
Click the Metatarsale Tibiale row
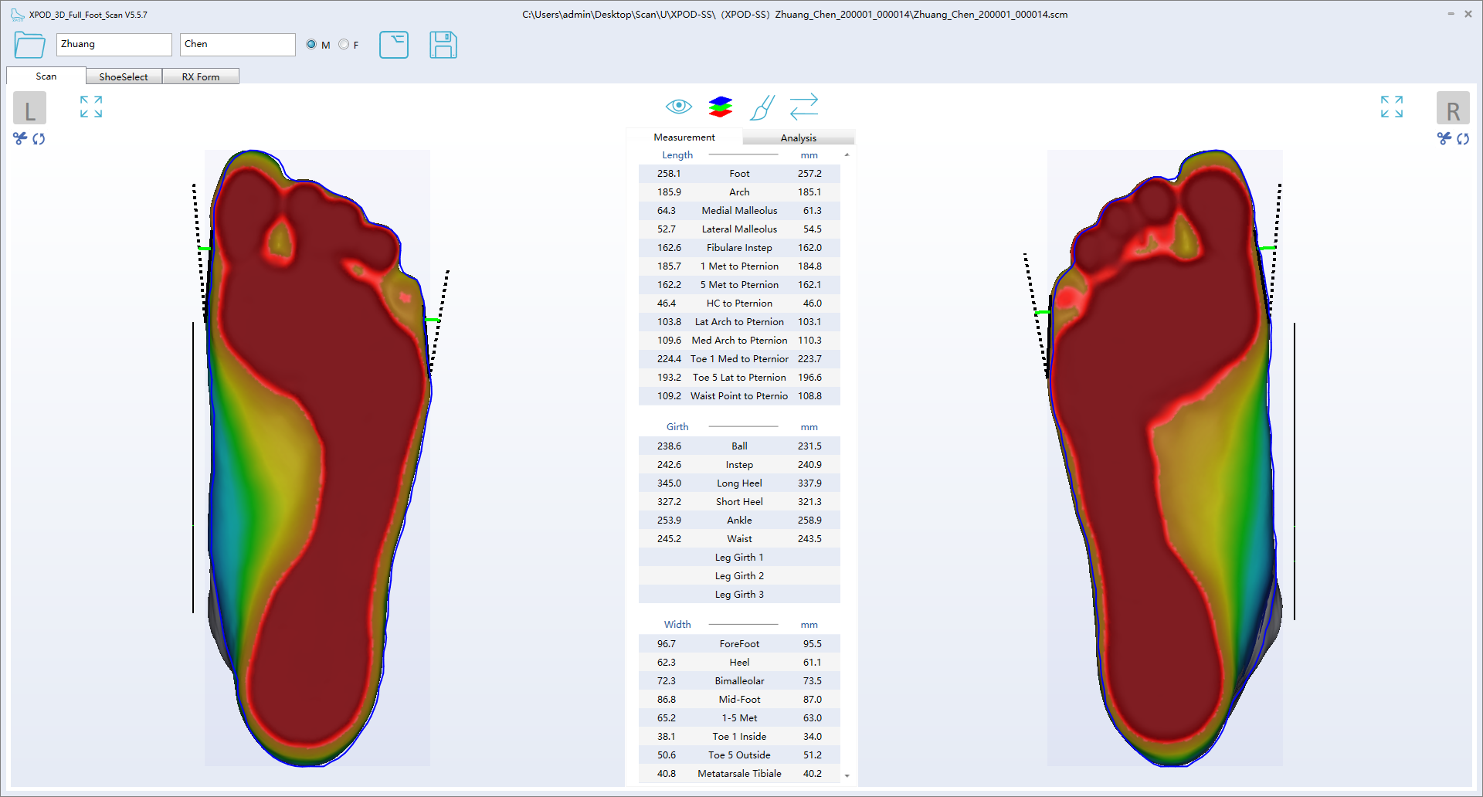pyautogui.click(x=739, y=774)
